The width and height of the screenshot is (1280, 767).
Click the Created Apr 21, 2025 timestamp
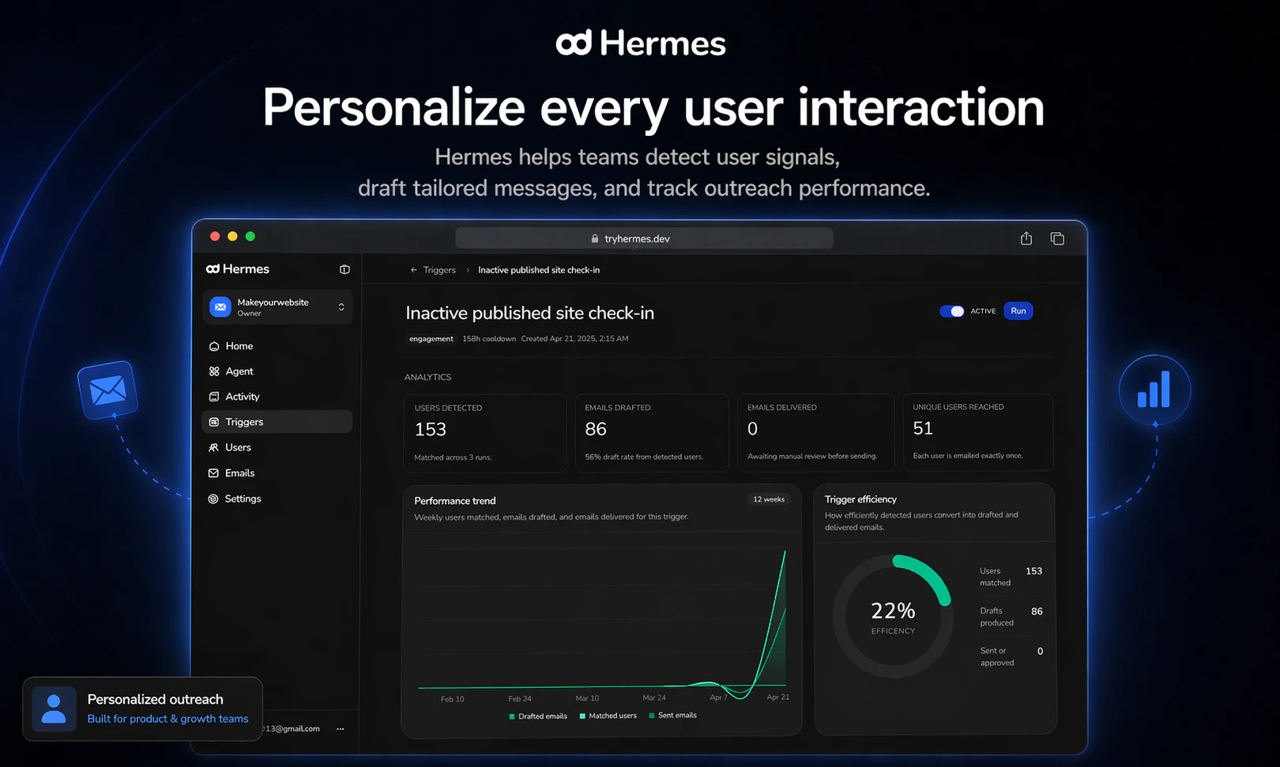click(x=574, y=339)
